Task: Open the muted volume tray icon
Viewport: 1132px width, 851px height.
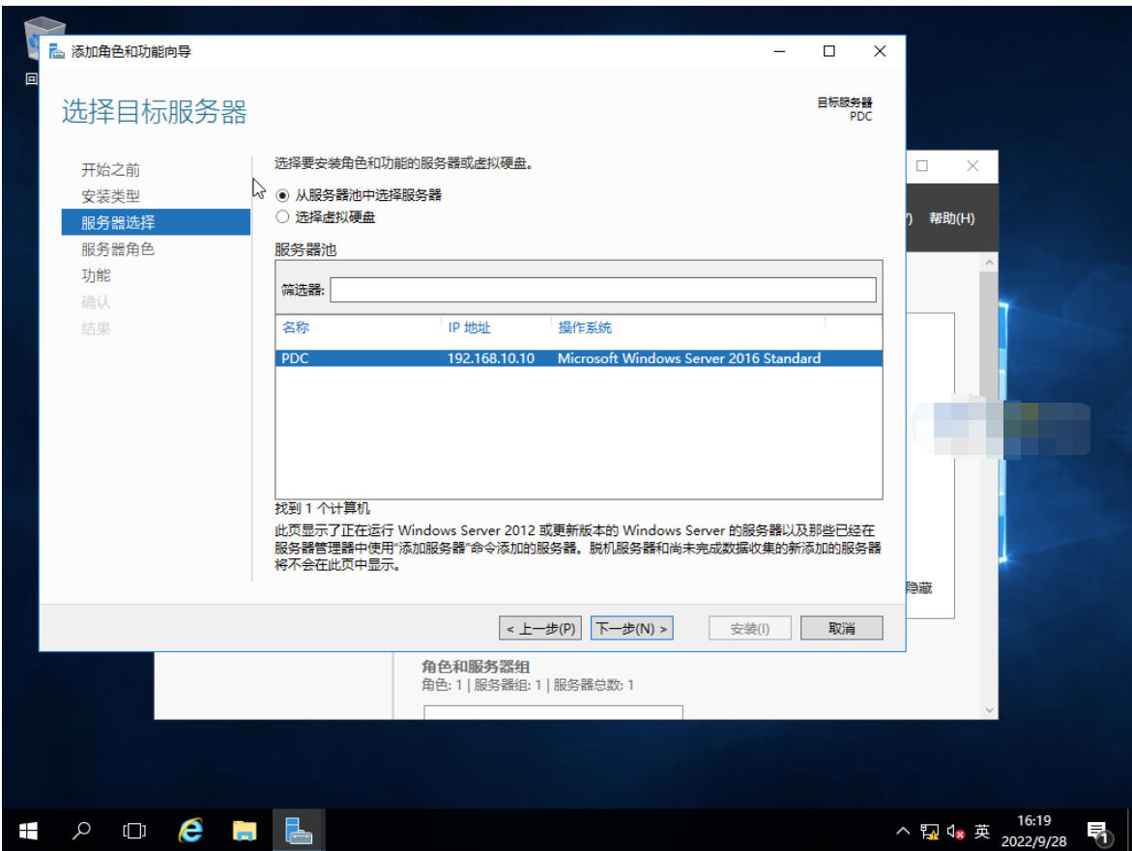Action: pyautogui.click(x=956, y=832)
